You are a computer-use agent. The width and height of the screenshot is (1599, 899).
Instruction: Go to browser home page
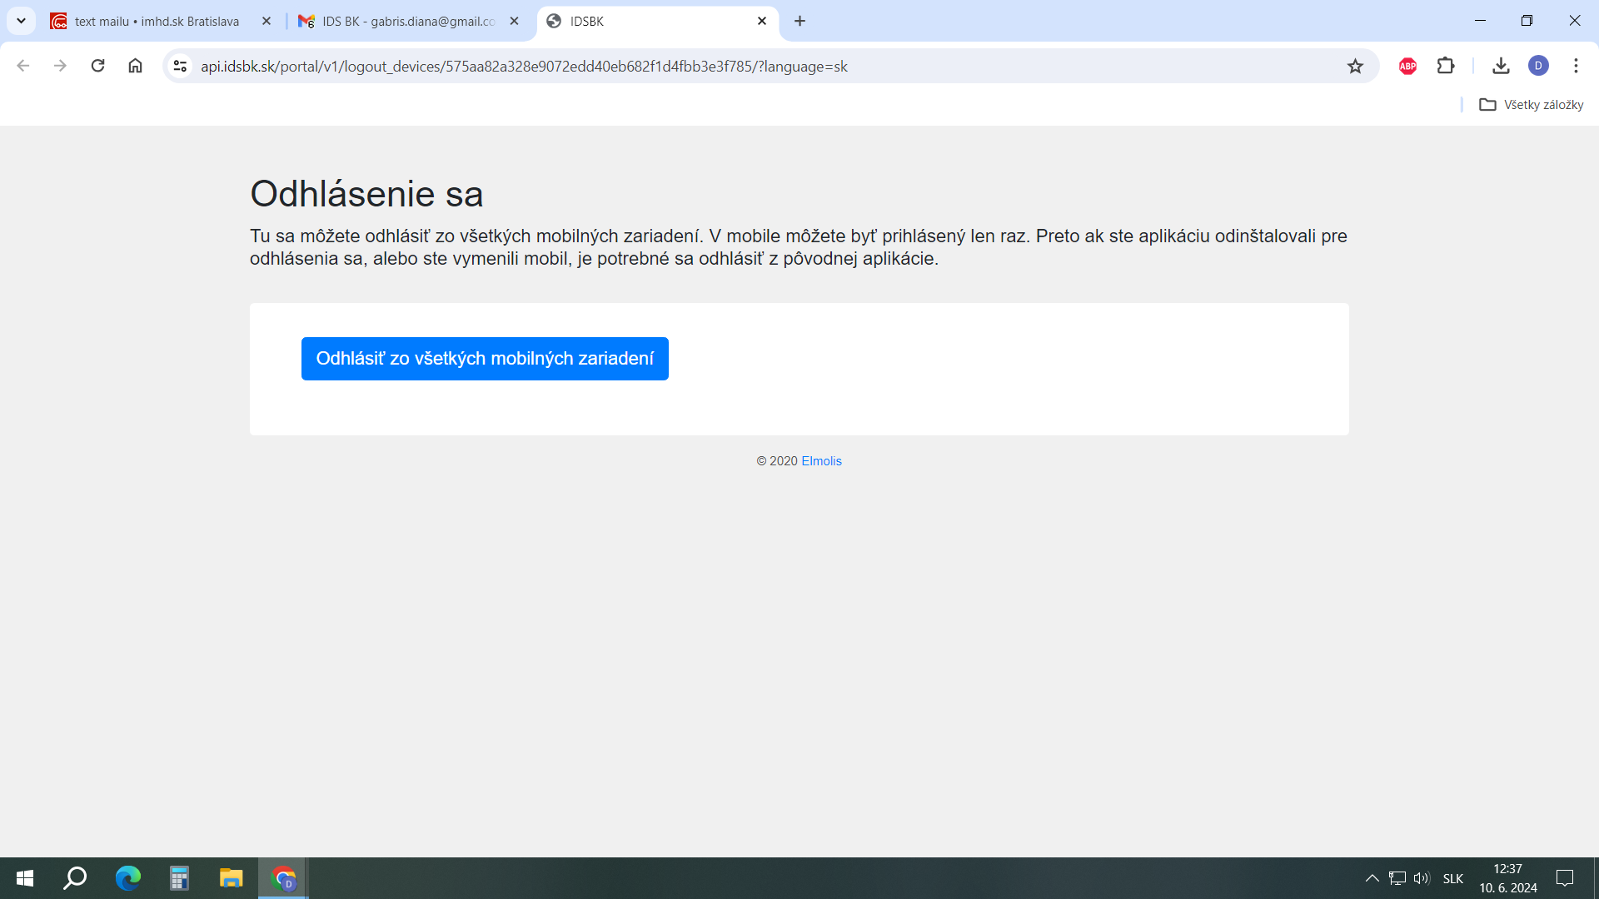tap(135, 66)
